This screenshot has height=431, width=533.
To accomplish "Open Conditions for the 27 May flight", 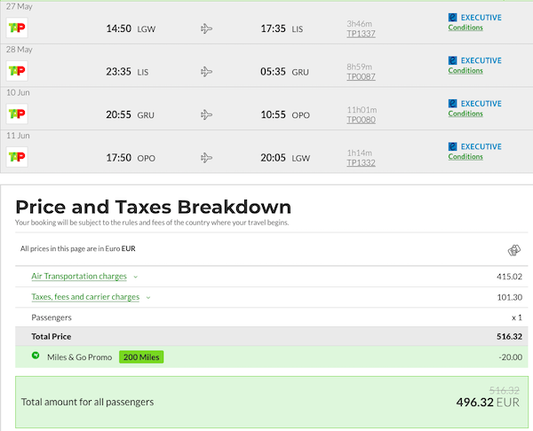I will coord(465,27).
